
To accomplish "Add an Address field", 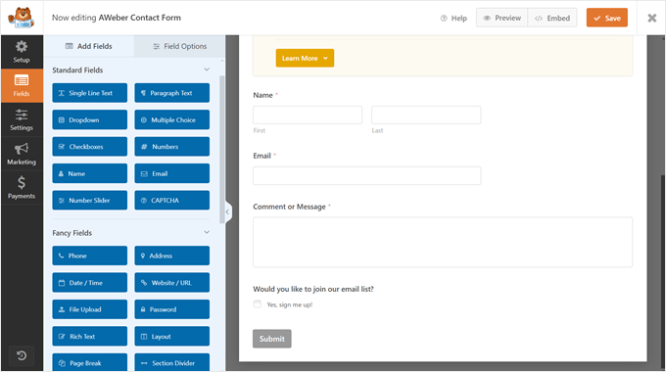I will pyautogui.click(x=172, y=256).
